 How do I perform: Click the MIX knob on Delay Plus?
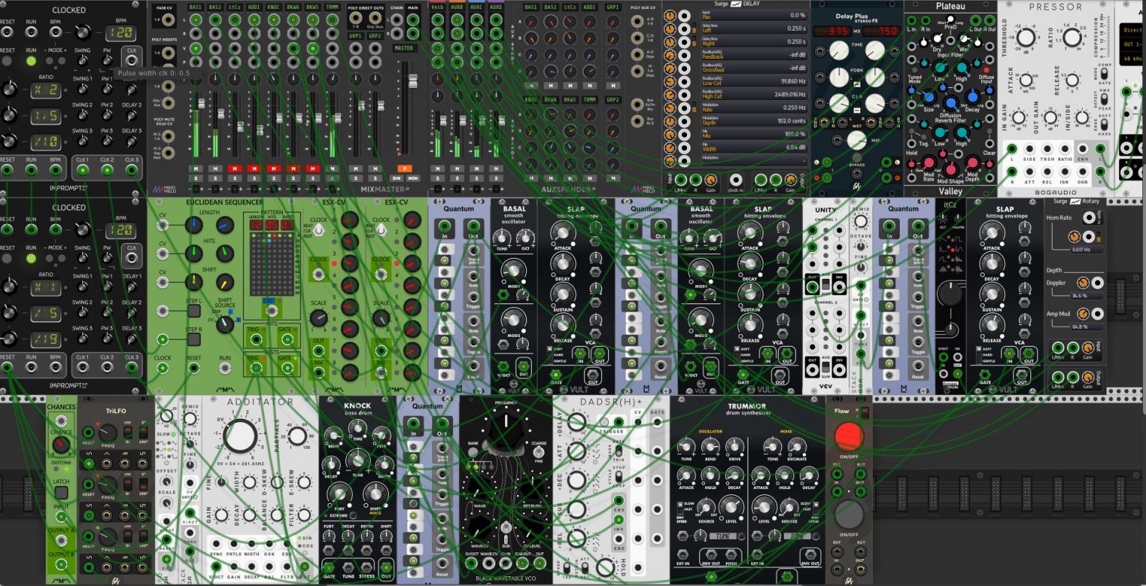pos(857,139)
